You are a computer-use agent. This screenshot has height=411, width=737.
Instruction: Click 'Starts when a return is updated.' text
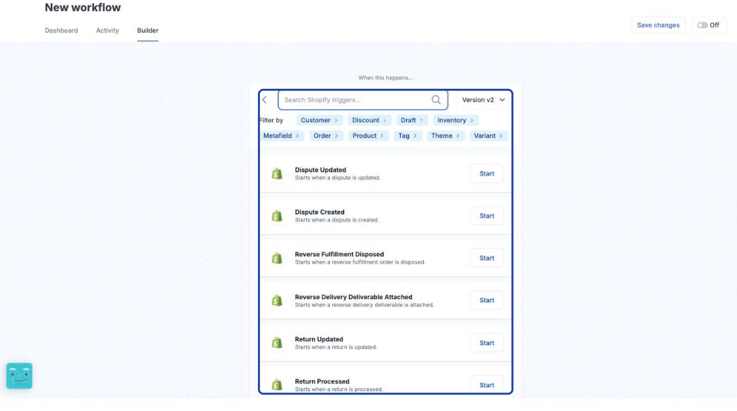click(336, 348)
